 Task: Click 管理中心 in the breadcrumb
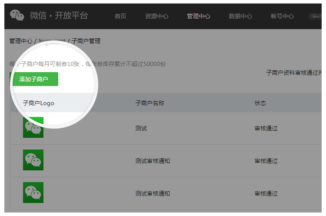21,41
